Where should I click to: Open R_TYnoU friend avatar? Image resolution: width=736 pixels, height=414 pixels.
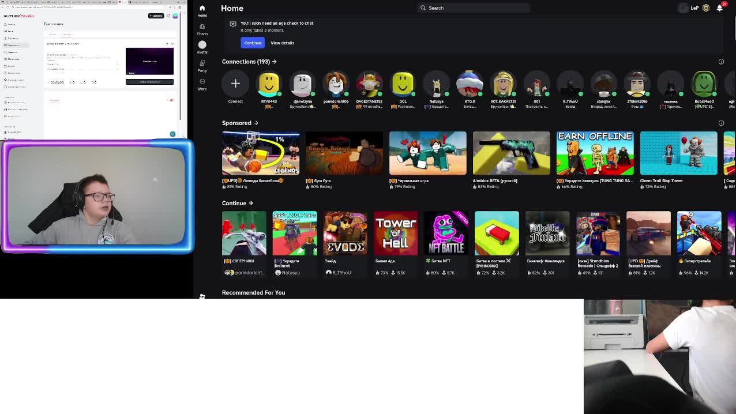[x=570, y=84]
